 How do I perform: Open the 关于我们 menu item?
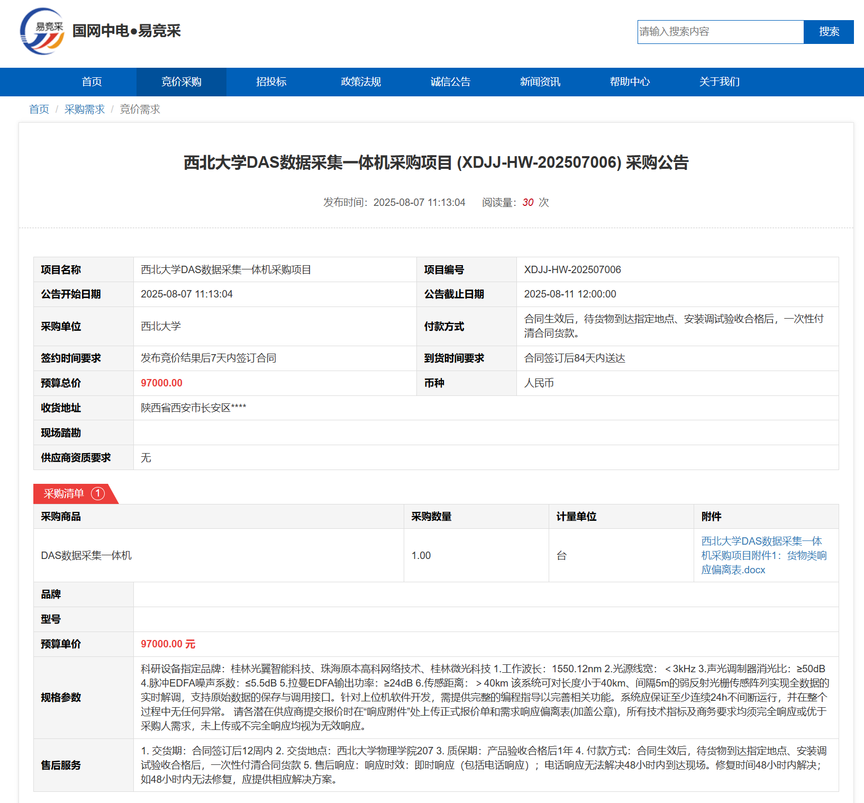[x=719, y=82]
